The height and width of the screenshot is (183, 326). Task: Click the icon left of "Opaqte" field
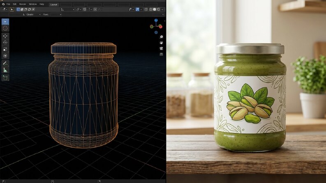coord(24,14)
